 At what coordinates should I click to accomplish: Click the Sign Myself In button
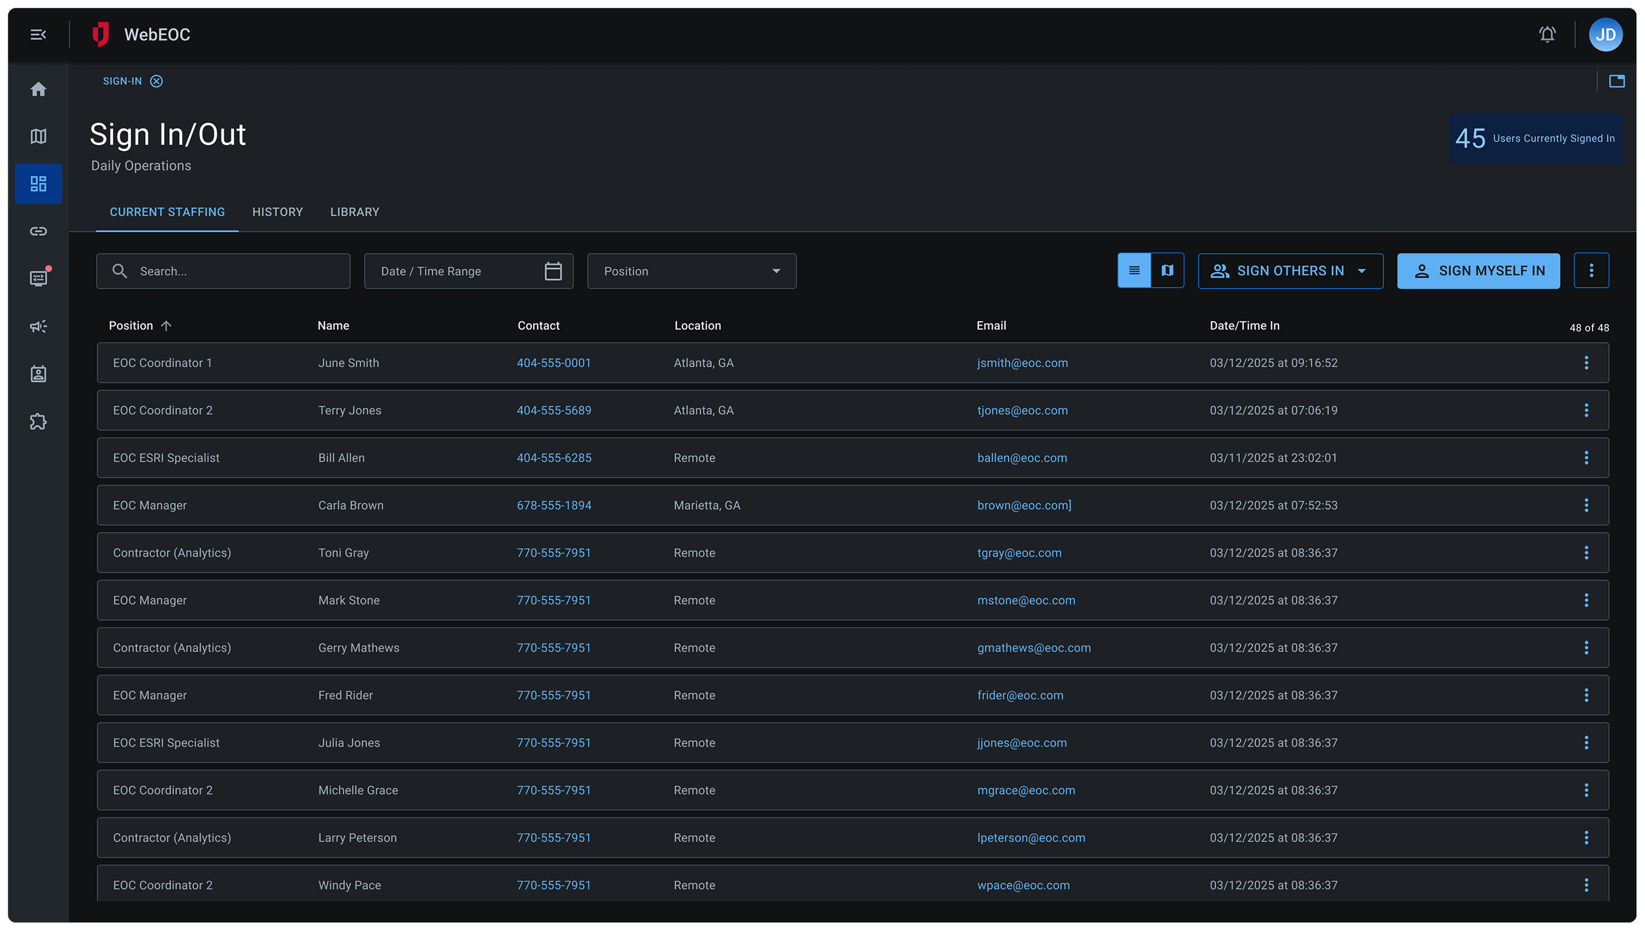pos(1478,271)
